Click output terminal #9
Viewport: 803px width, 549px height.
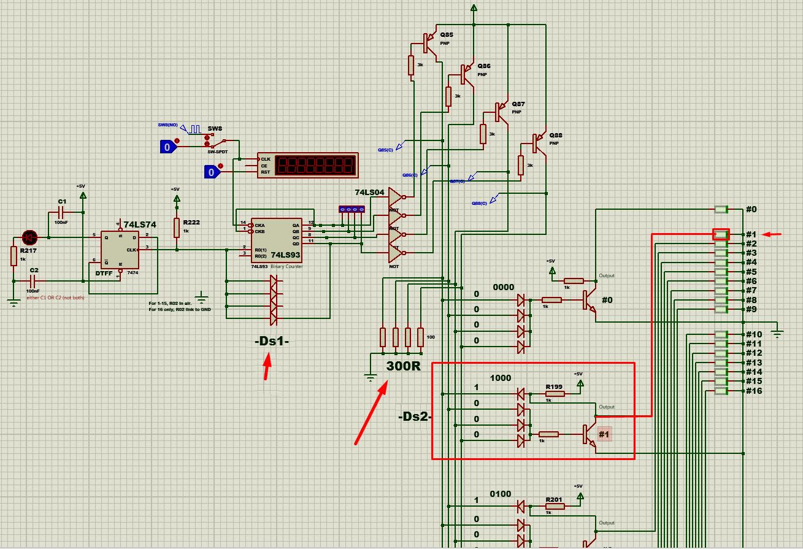(721, 309)
